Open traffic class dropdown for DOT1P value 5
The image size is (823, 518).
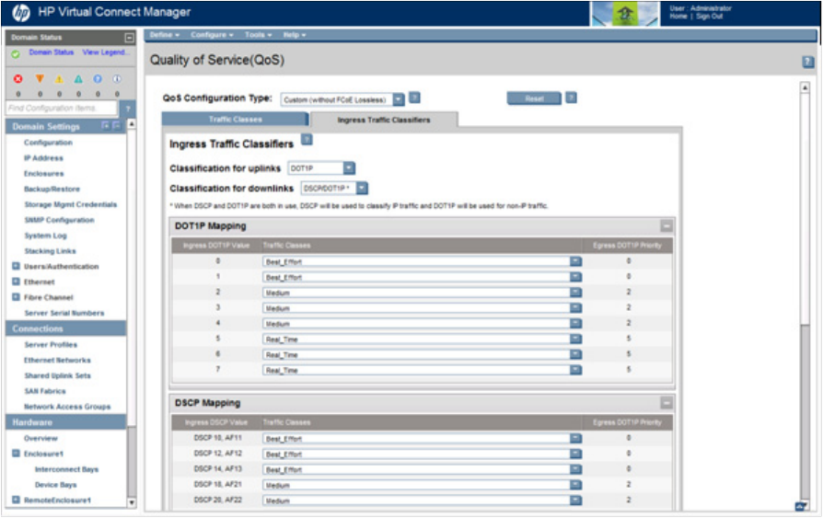tap(575, 339)
